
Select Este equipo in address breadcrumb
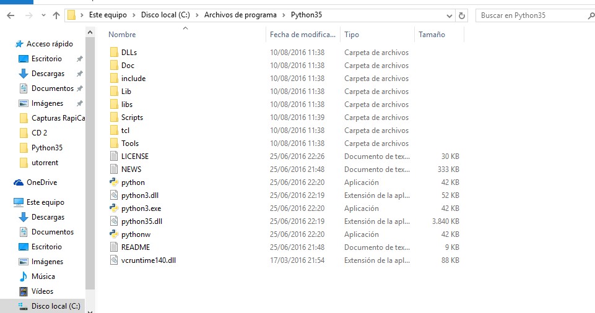pos(108,15)
